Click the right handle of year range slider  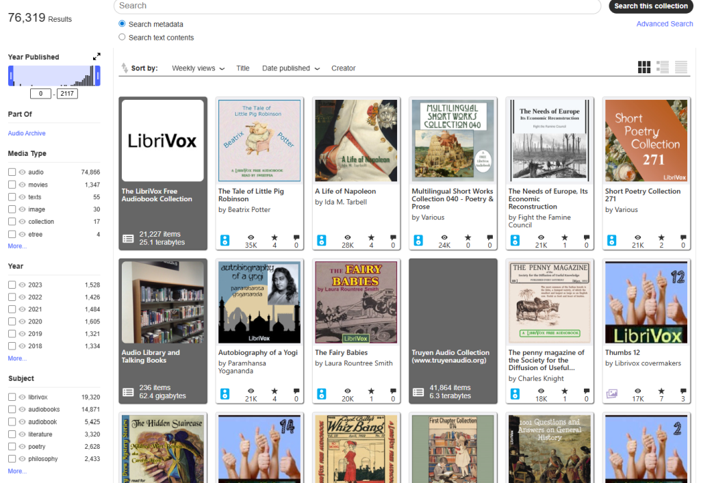click(x=97, y=76)
